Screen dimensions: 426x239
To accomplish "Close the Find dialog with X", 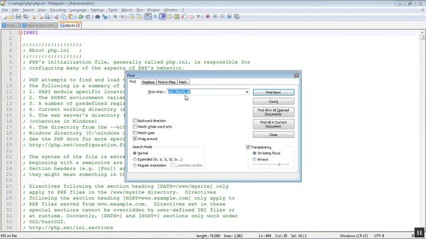I will coord(296,76).
